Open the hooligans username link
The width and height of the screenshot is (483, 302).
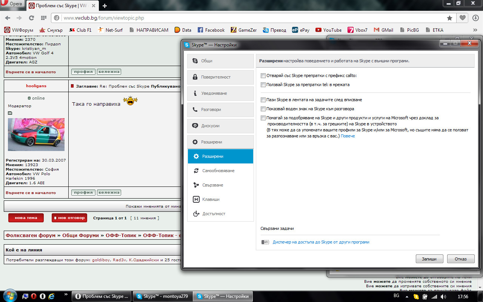click(36, 86)
